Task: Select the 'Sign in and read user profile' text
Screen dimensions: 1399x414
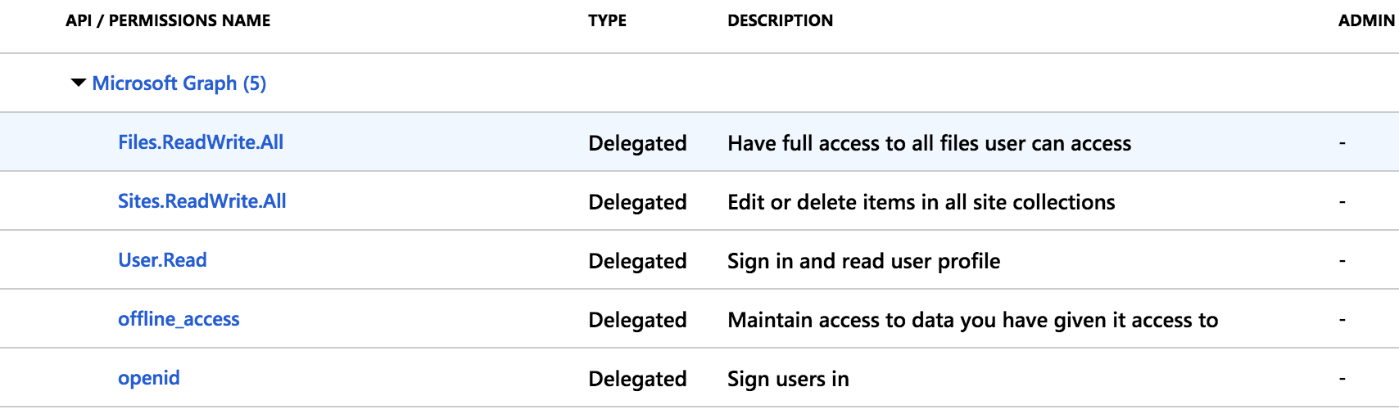Action: pos(863,262)
